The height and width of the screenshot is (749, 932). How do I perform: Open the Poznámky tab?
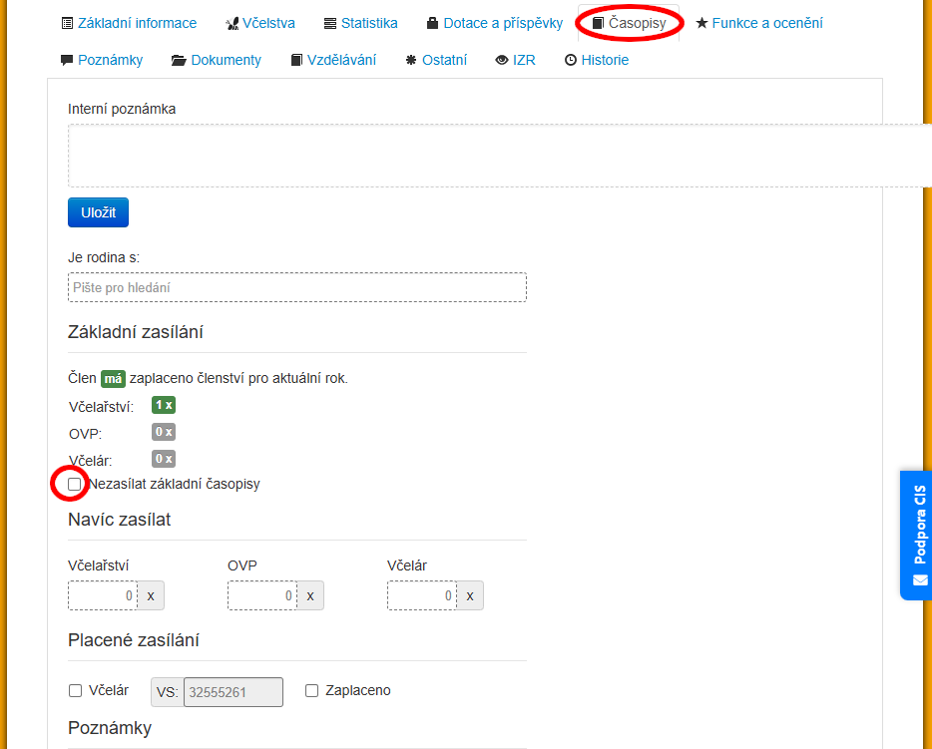(x=102, y=60)
